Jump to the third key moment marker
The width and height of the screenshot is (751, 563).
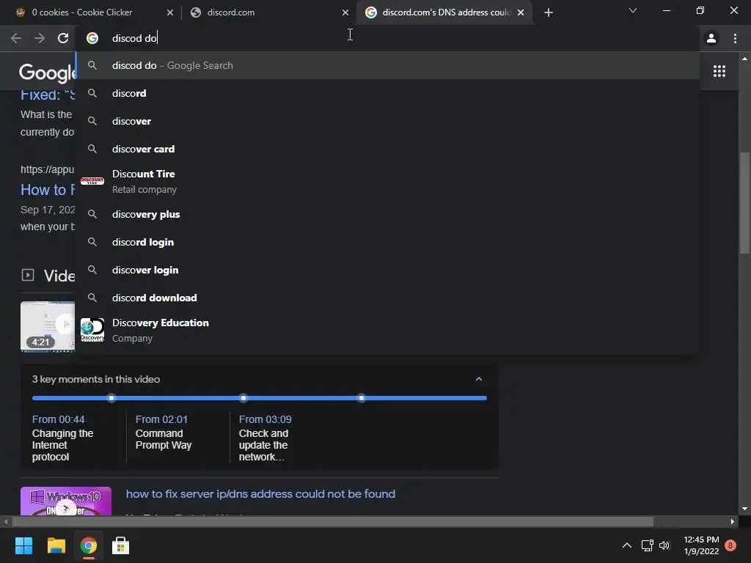pos(362,398)
